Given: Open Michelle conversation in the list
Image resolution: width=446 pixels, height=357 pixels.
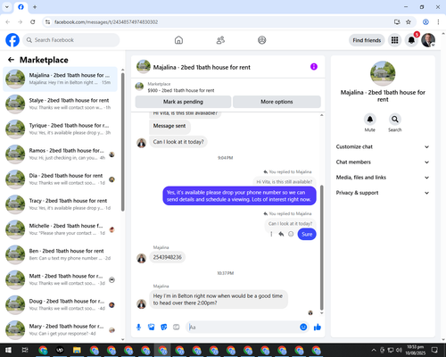Looking at the screenshot, I should tap(60, 229).
